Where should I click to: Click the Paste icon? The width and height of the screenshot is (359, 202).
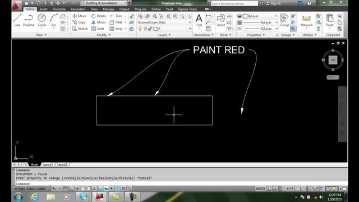tap(330, 20)
